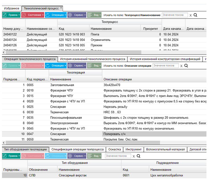Click the horizontal scrollbar of the operations table
This screenshot has width=211, height=184.
coord(83,143)
